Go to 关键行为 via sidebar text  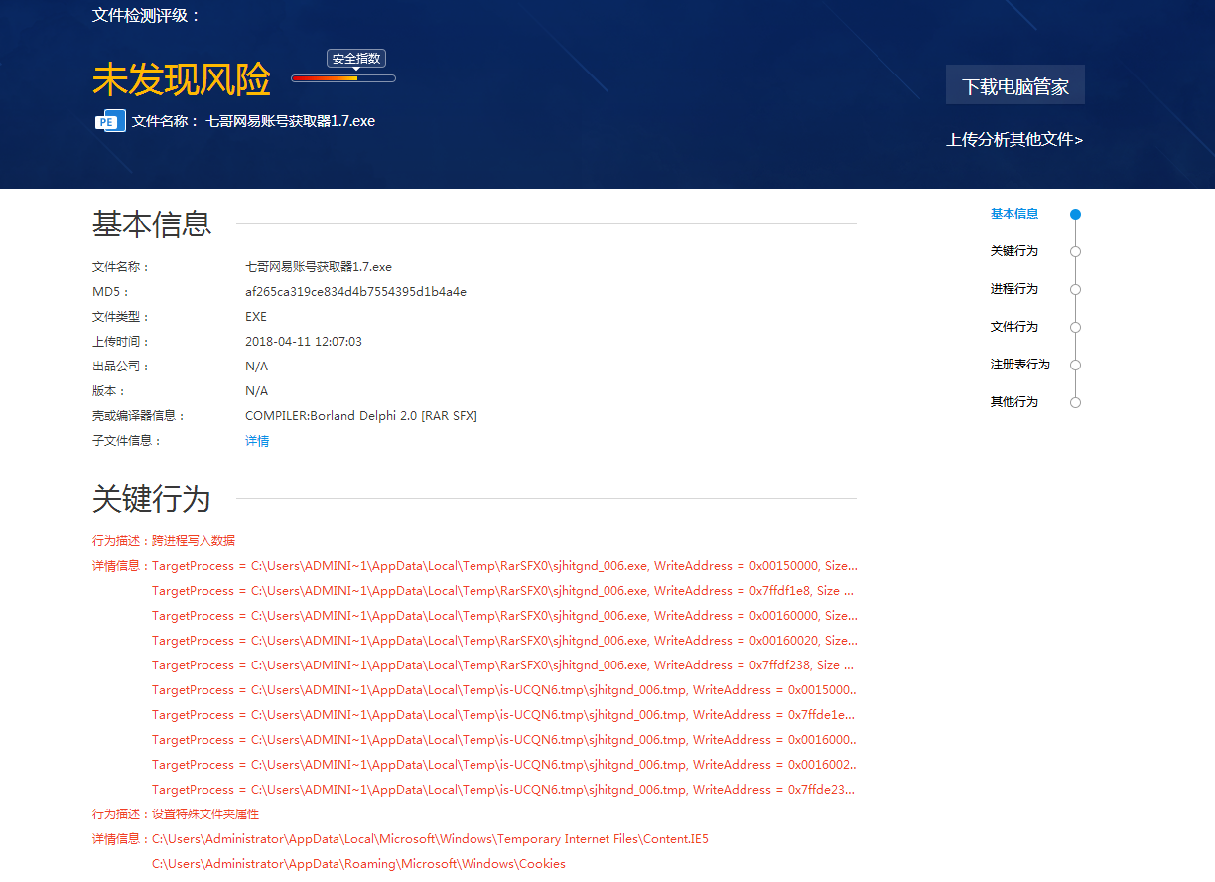point(1013,251)
